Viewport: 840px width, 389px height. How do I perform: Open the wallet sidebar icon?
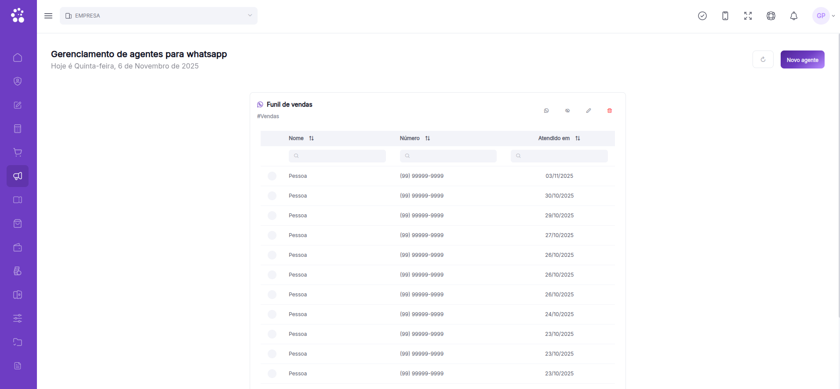(x=18, y=247)
